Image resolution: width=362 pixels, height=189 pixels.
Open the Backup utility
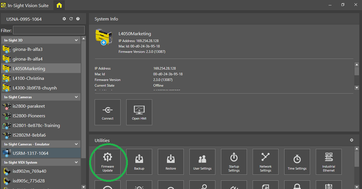[x=139, y=162]
